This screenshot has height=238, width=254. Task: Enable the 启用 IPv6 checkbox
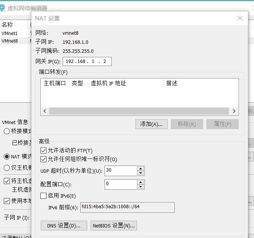pyautogui.click(x=43, y=196)
